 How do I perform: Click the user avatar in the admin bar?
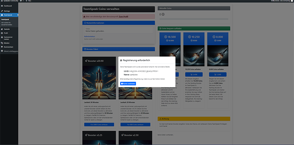292,1
